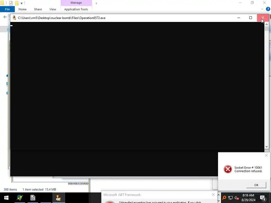Open the View ribbon tab
The height and width of the screenshot is (203, 271).
53,9
